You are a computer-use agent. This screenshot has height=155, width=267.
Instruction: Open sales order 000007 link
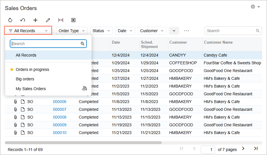pos(60,109)
